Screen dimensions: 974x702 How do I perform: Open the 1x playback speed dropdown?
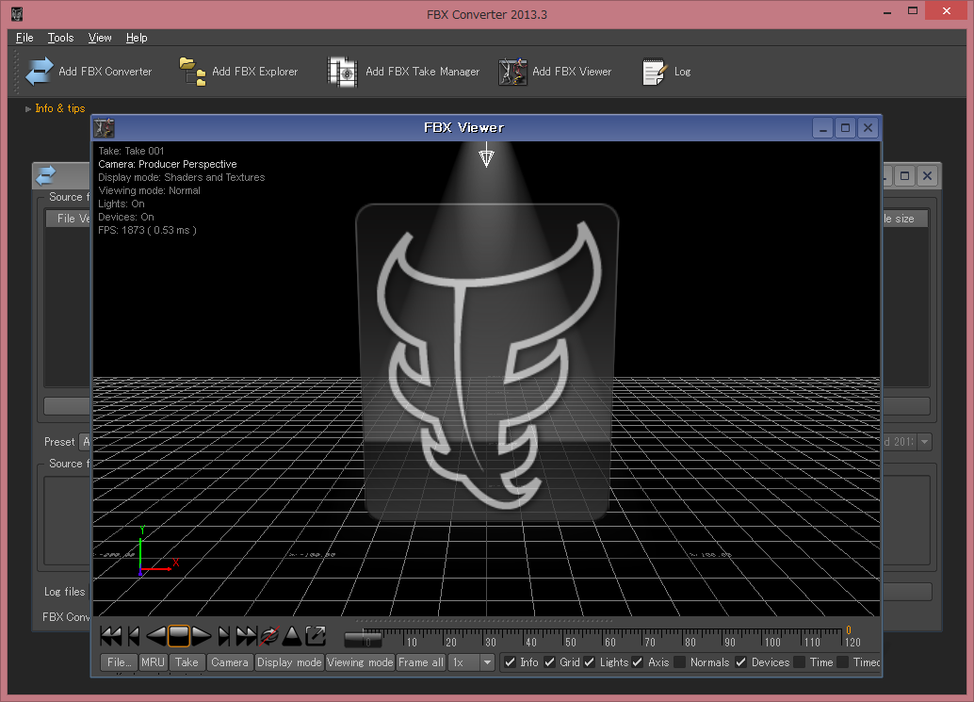point(487,662)
